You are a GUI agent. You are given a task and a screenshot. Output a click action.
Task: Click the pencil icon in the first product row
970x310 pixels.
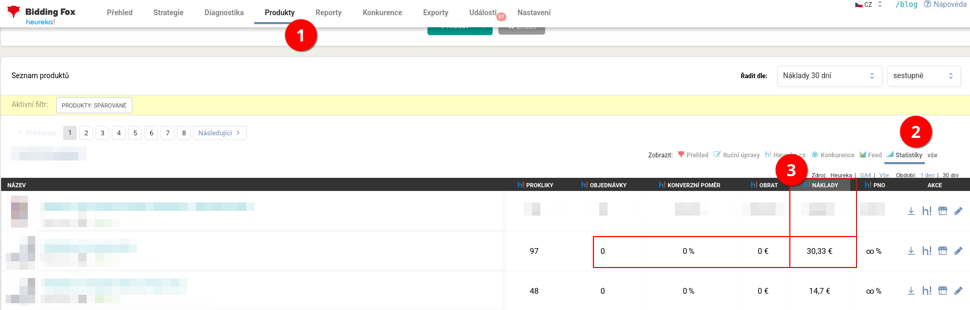(x=958, y=211)
